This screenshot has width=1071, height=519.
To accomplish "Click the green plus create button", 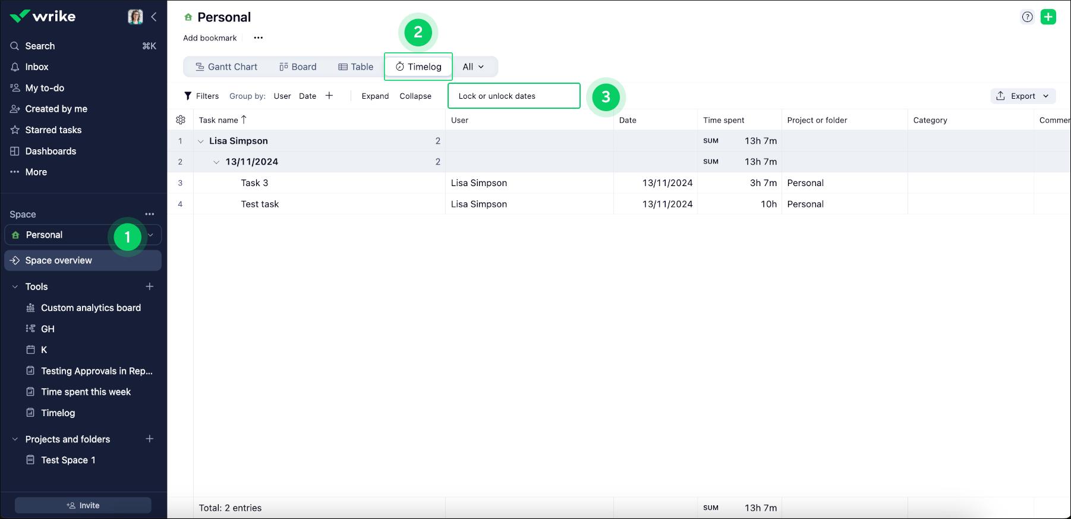I will [1048, 17].
